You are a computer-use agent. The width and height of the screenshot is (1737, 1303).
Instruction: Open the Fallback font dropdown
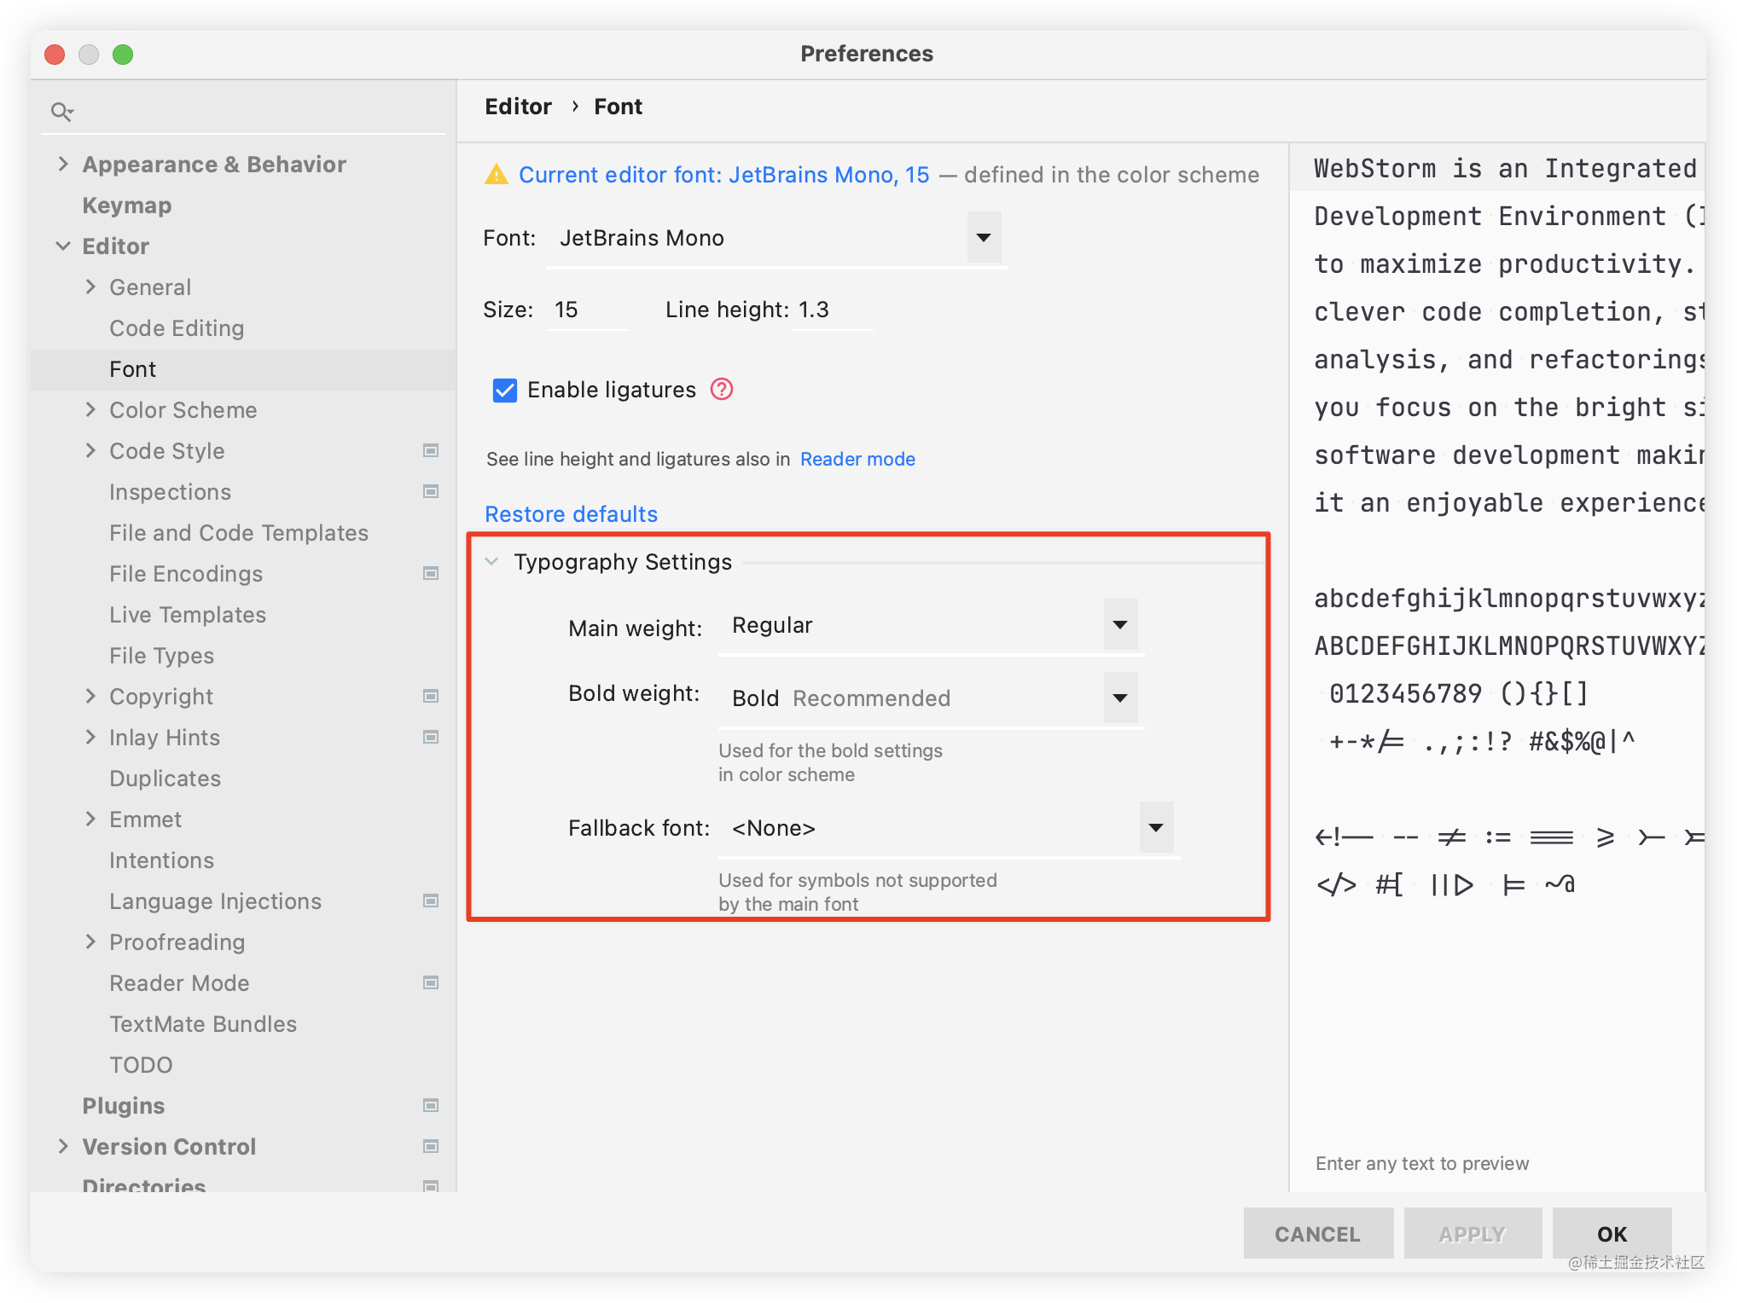click(1156, 828)
